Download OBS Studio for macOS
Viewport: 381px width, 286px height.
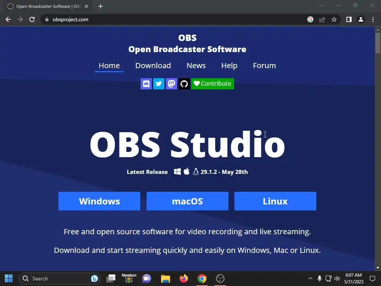pyautogui.click(x=188, y=201)
